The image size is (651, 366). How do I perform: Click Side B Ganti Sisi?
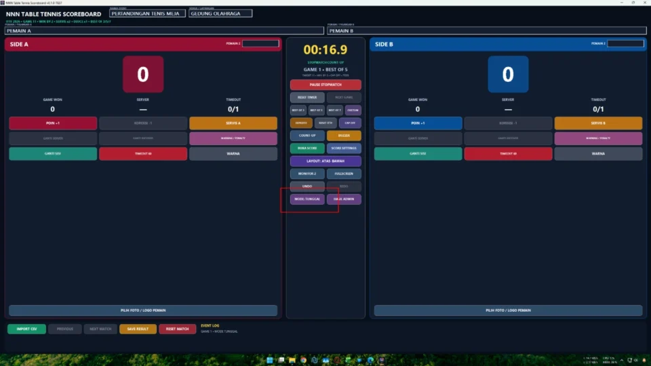(418, 154)
